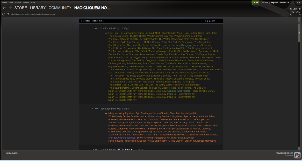Click the scrollbar up arrow

pos(299,19)
